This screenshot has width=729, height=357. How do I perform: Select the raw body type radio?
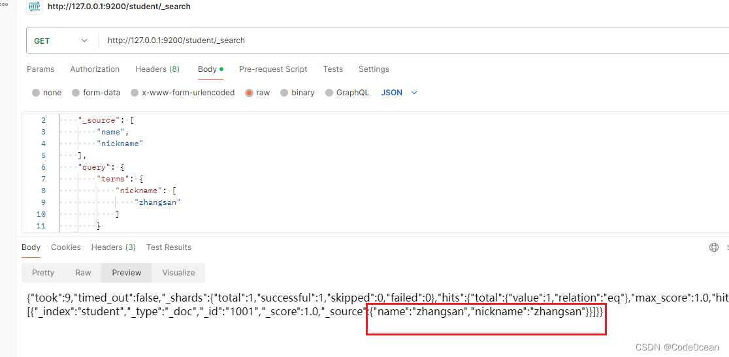click(x=249, y=93)
